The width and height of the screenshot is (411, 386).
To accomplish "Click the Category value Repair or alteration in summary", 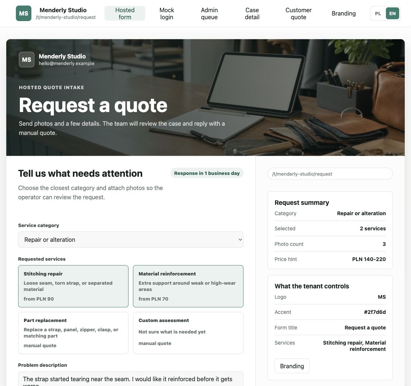I will tap(361, 213).
